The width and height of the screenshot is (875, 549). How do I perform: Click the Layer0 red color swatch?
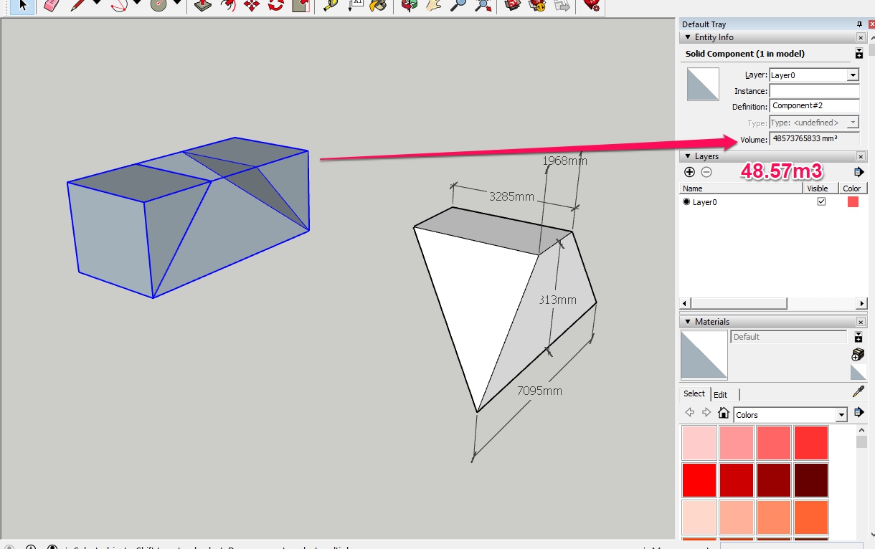pos(853,202)
